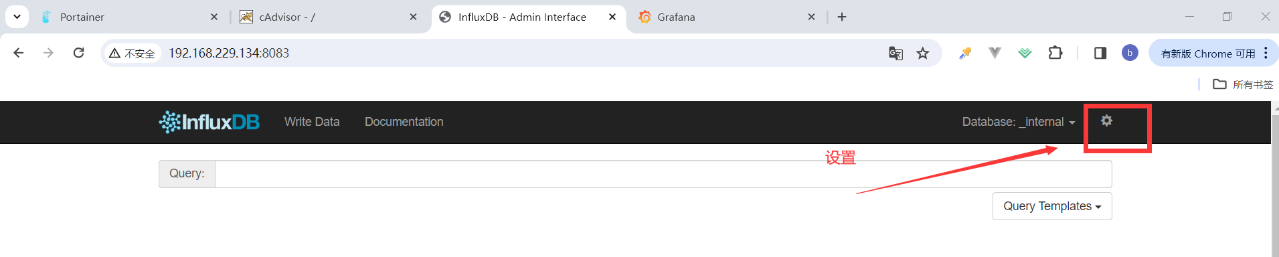Click the Query input field
Viewport: 1279px width, 257px height.
coord(663,174)
